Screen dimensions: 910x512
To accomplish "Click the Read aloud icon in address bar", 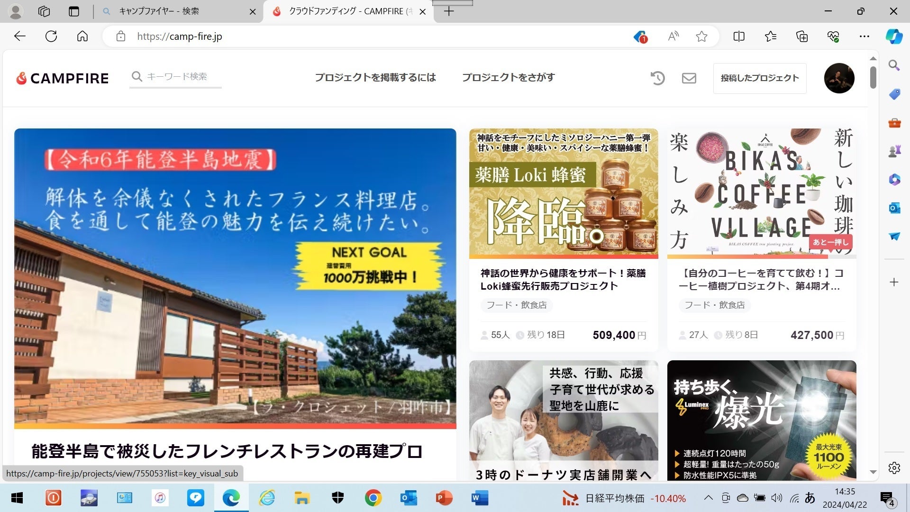I will pos(673,37).
